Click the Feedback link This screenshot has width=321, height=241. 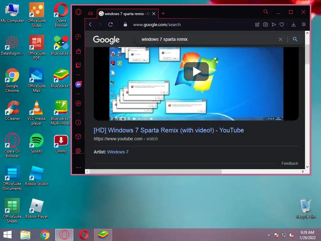[x=290, y=163]
